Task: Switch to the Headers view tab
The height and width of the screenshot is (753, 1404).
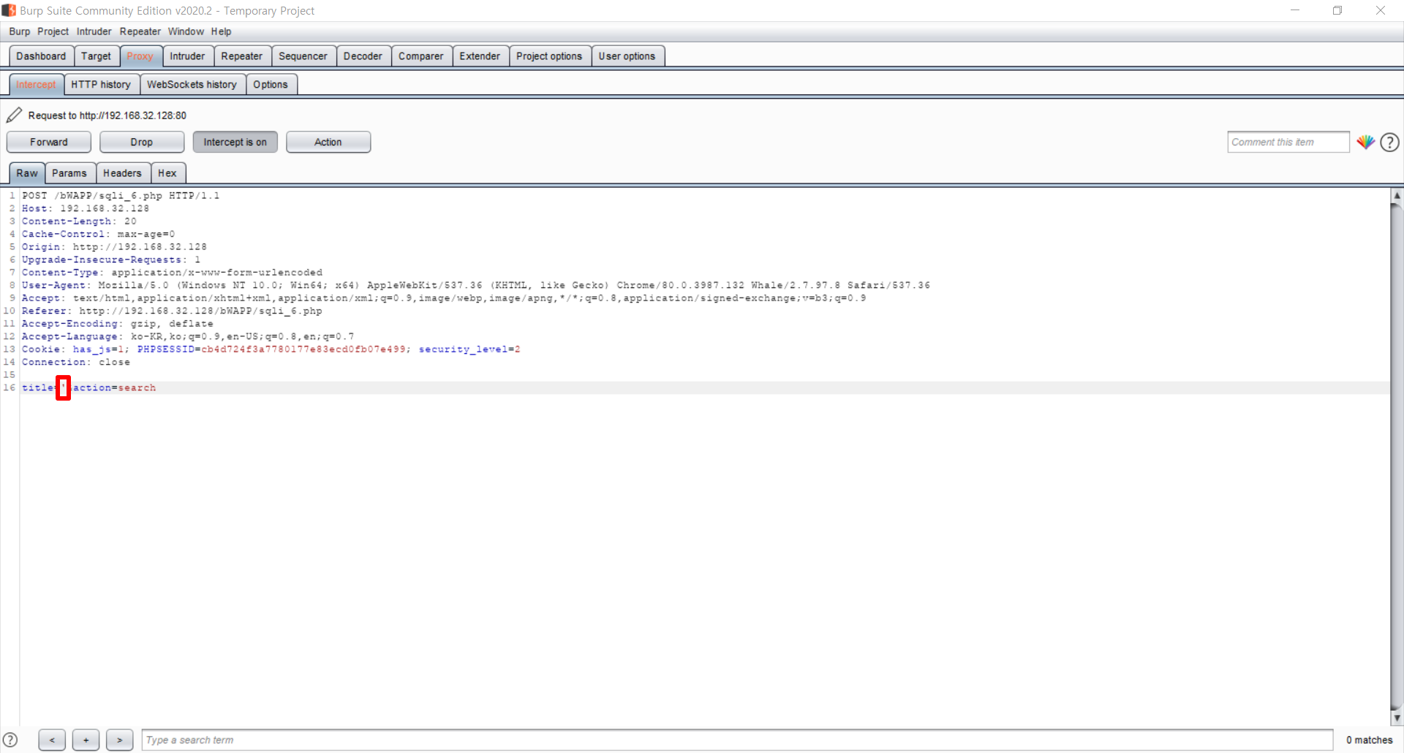Action: coord(122,173)
